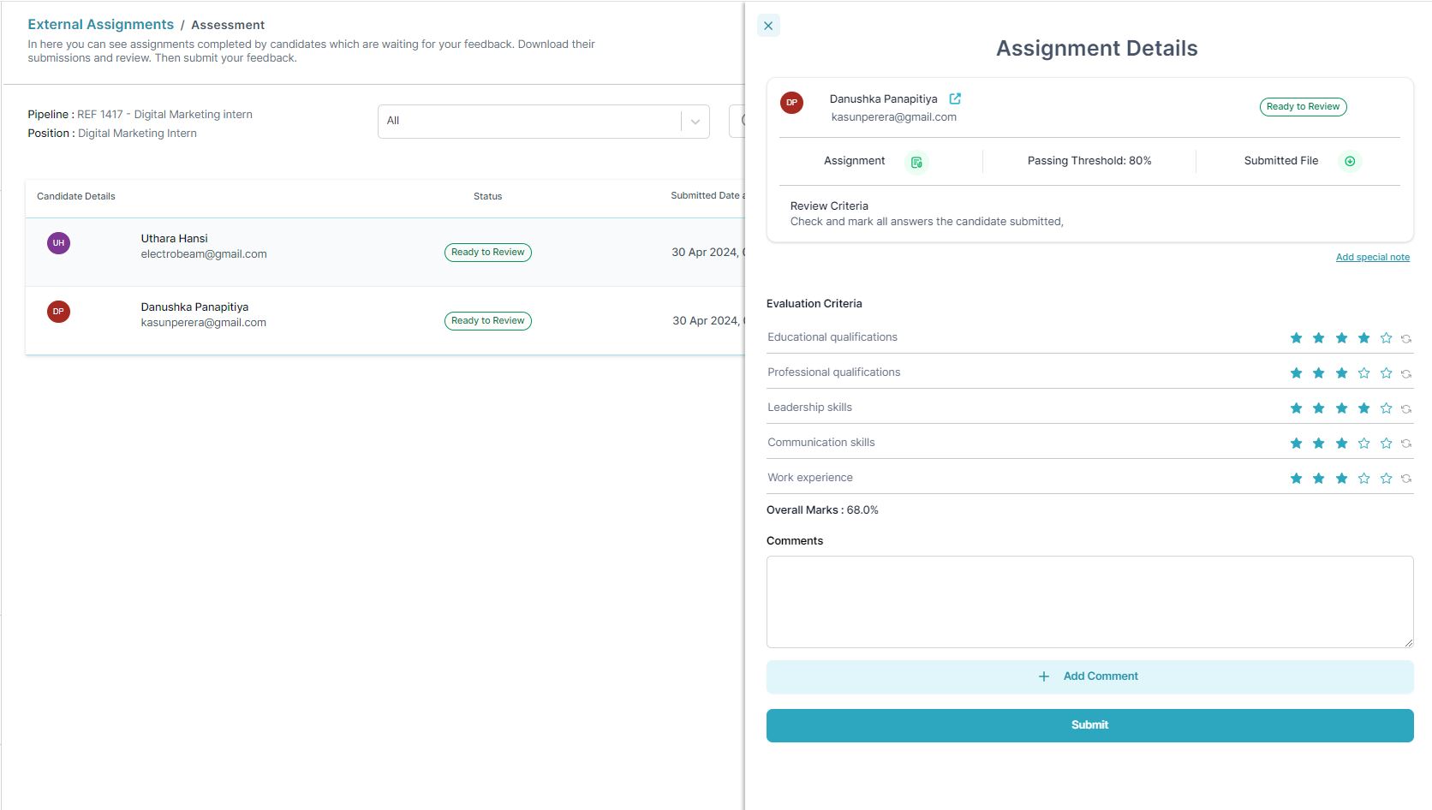
Task: Download the Submitted File
Action: click(x=1350, y=161)
